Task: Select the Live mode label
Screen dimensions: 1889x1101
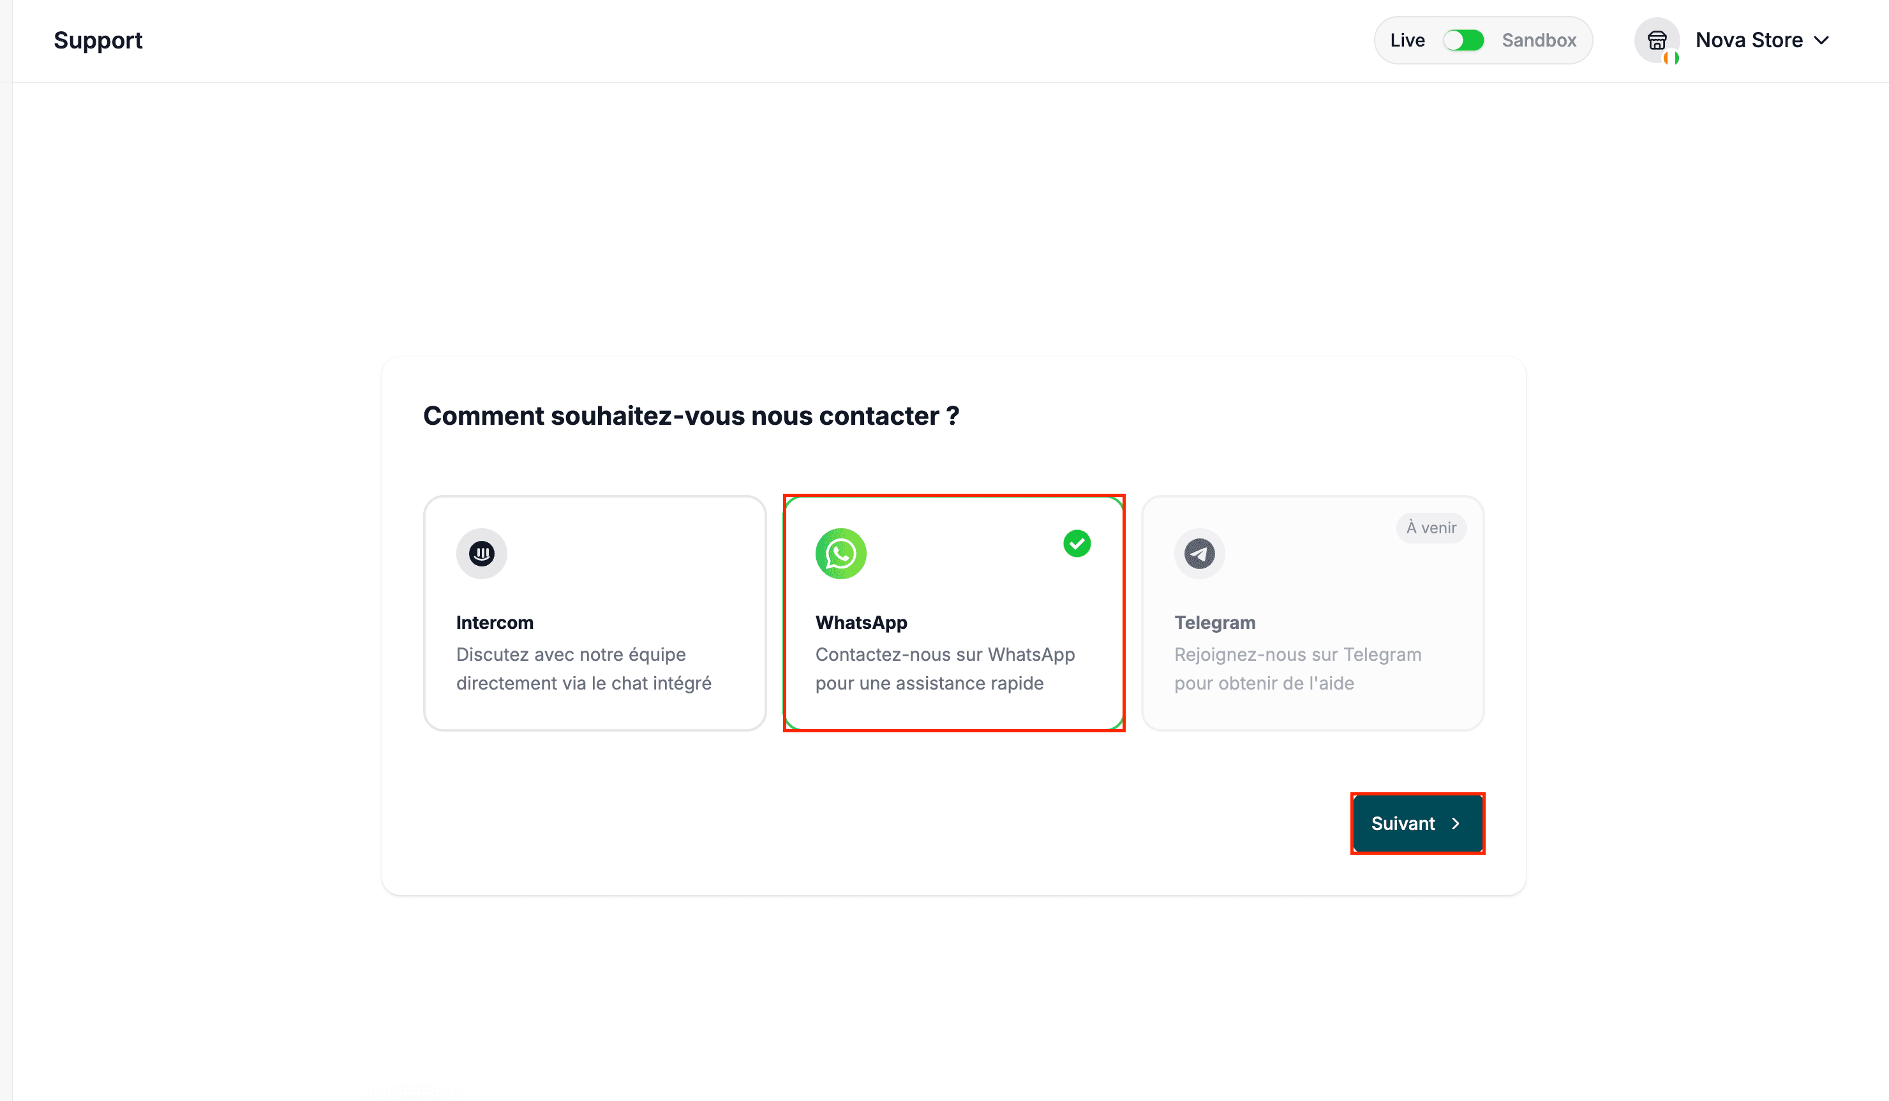Action: (x=1407, y=40)
